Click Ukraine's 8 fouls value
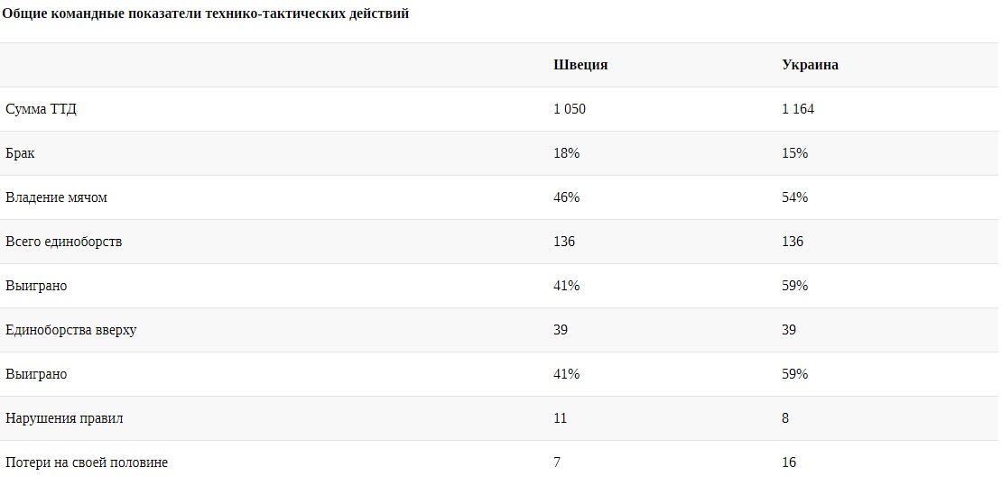1002x485 pixels. click(785, 418)
